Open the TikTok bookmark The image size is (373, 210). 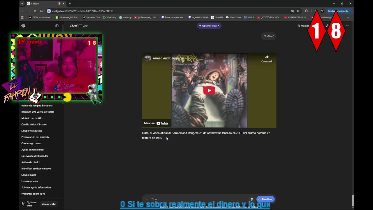(x=40, y=17)
